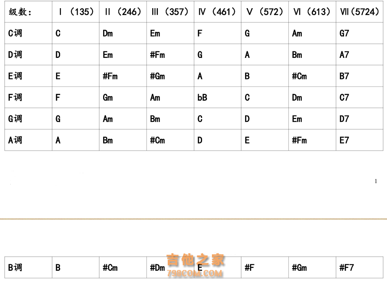
Task: Click the Ⅰ (135) column header
Action: (x=76, y=11)
